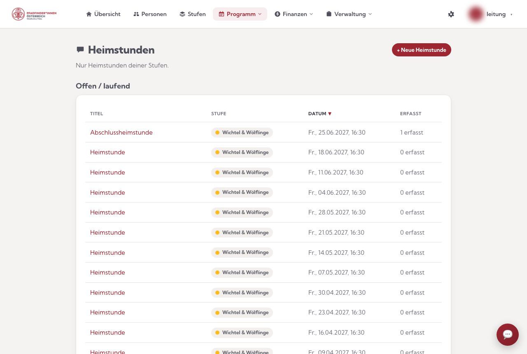Click the Wichtel & Wölflinge badge on 18.06.2027 row
Image resolution: width=527 pixels, height=354 pixels.
pos(242,152)
